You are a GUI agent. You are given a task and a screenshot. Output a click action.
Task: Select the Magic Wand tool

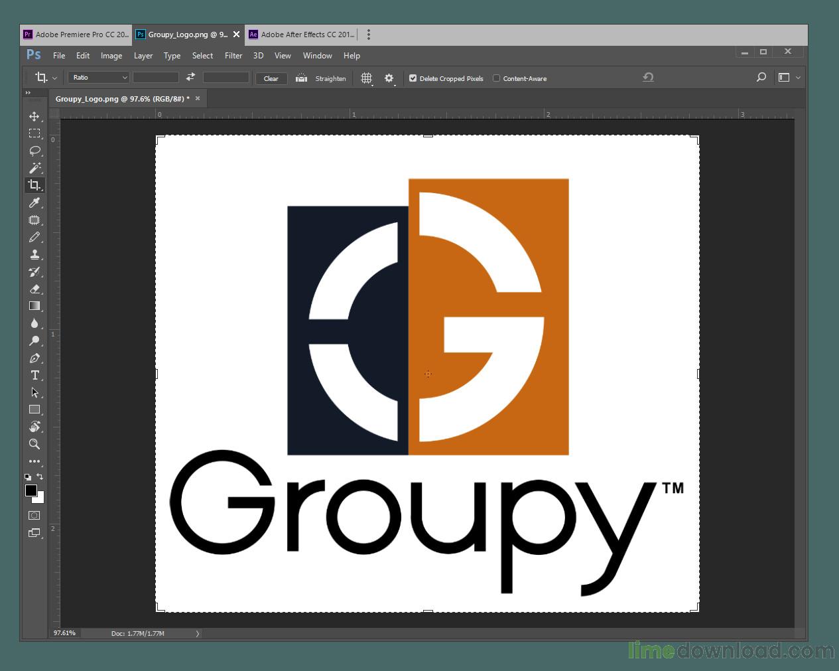[x=34, y=168]
